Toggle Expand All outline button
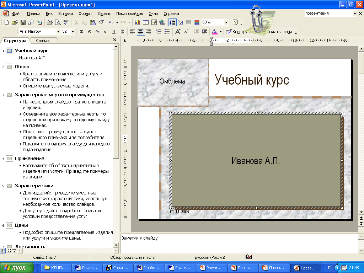This screenshot has height=273, width=364. [172, 22]
